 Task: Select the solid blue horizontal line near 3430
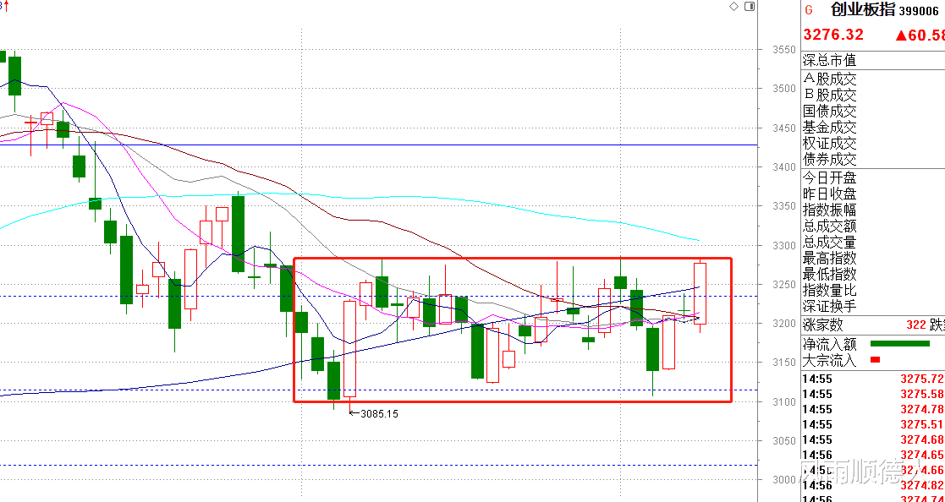(378, 145)
